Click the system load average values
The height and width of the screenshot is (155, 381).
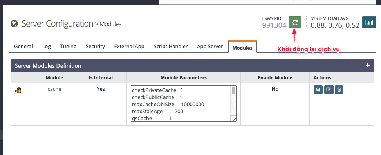335,25
